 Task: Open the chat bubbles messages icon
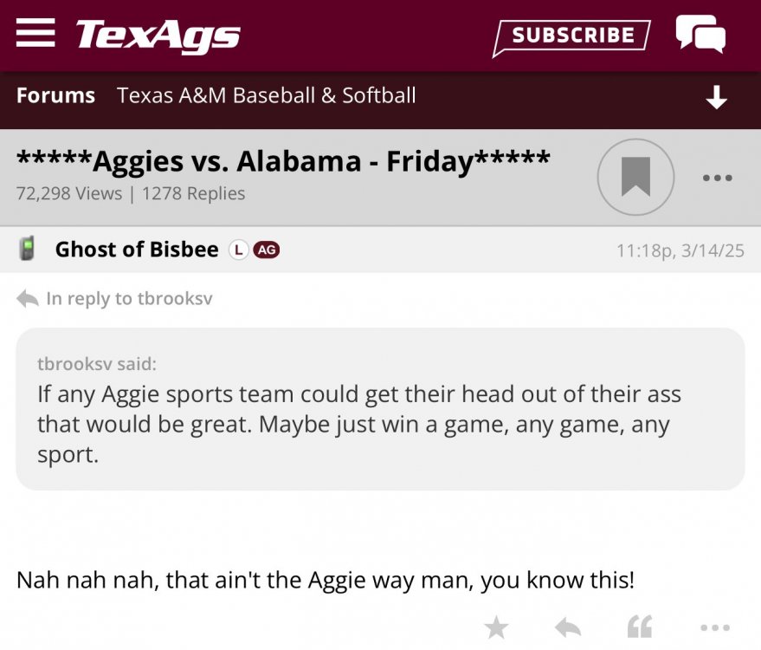coord(700,35)
